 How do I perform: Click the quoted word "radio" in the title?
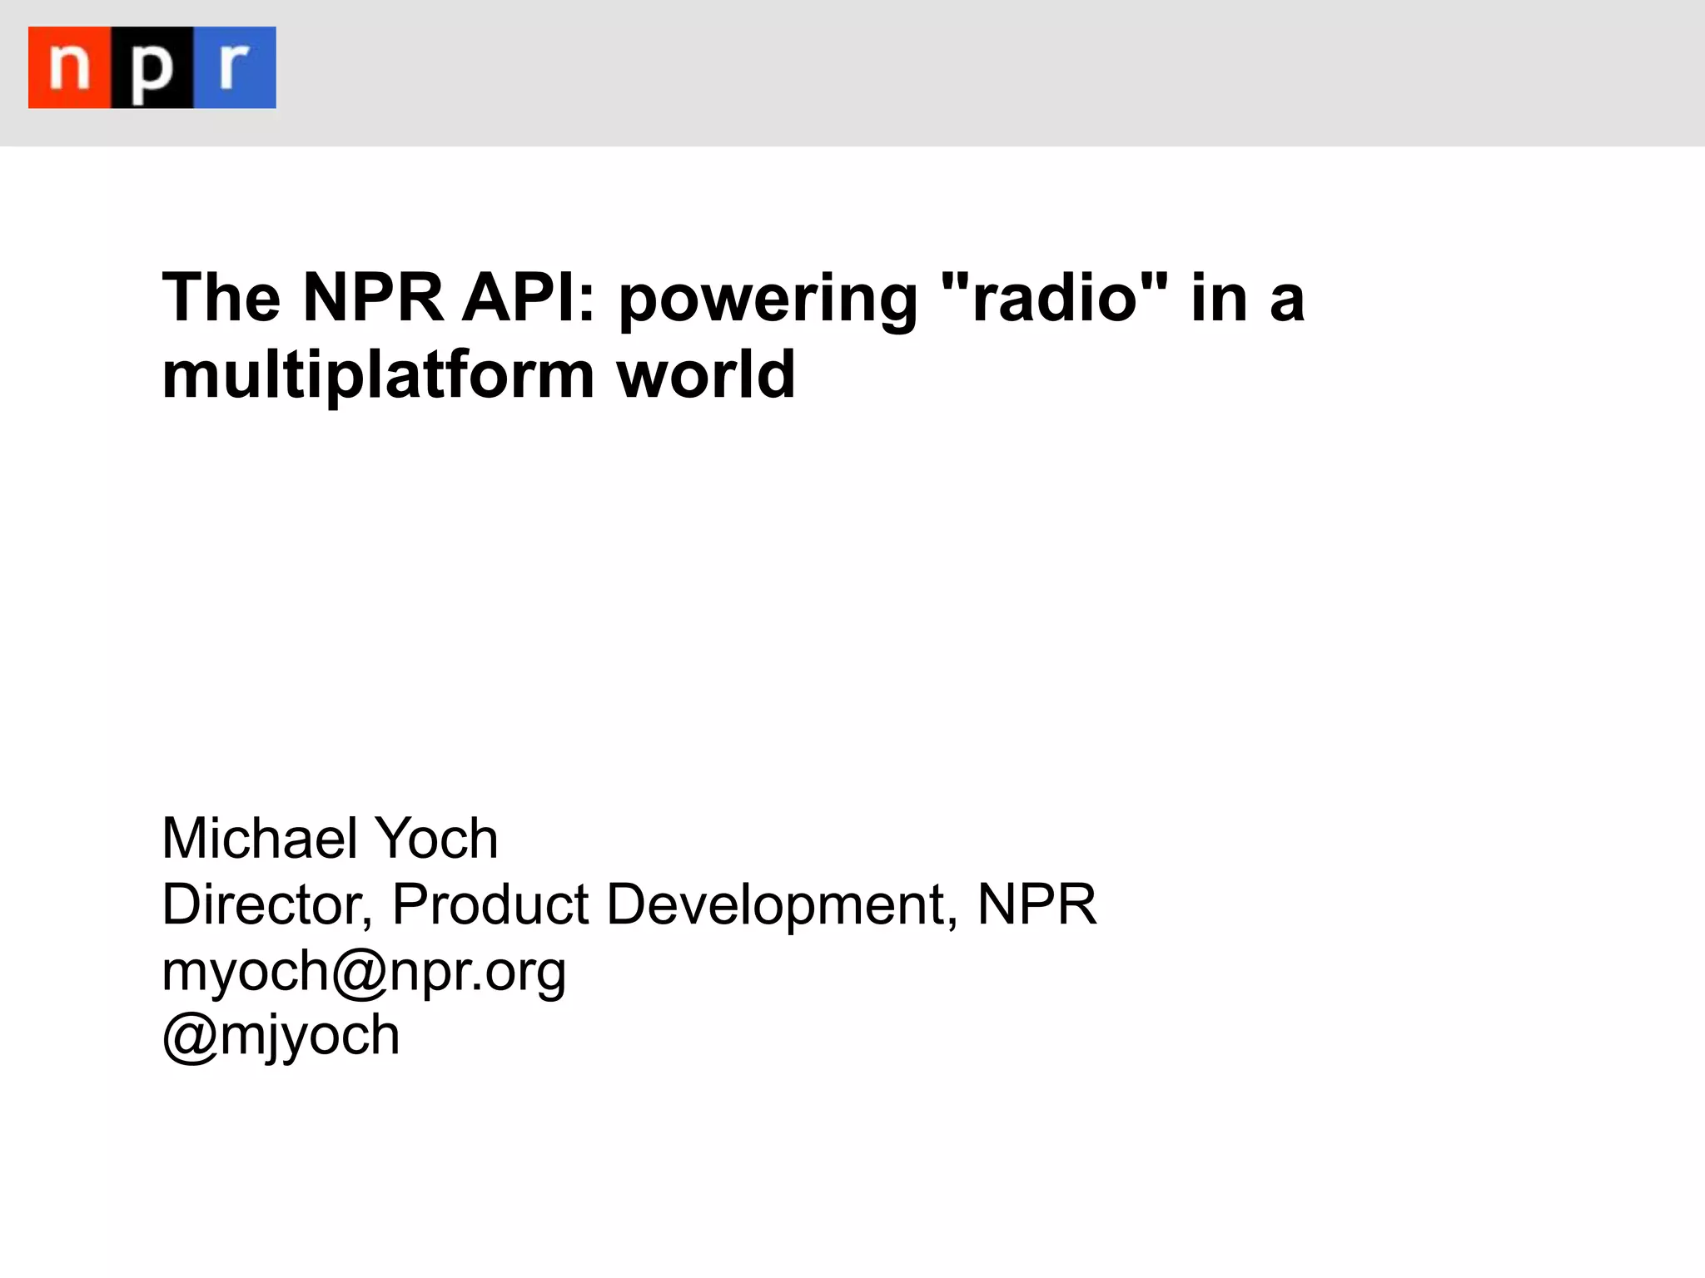(x=1054, y=298)
